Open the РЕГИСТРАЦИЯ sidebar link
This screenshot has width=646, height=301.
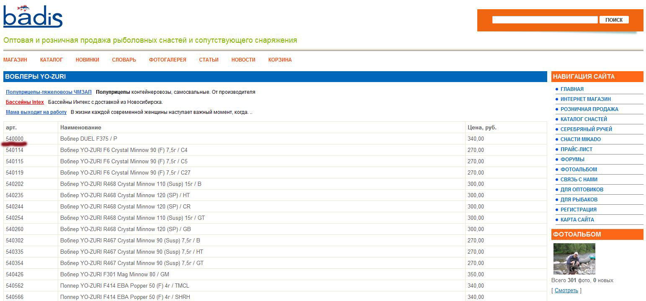pyautogui.click(x=578, y=210)
